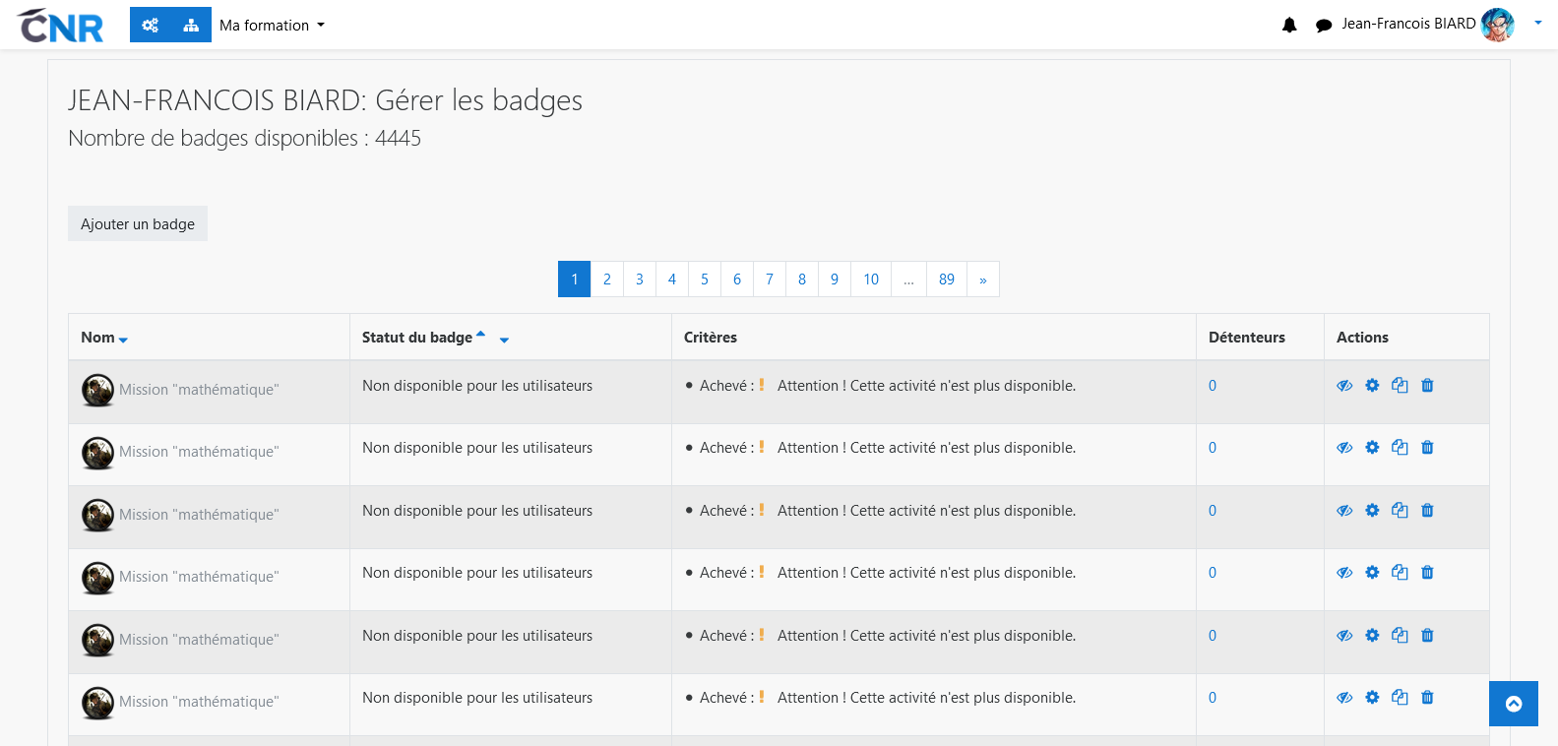Duplicate first row badge with copy icon
Screen dimensions: 1558x746
coord(1400,386)
